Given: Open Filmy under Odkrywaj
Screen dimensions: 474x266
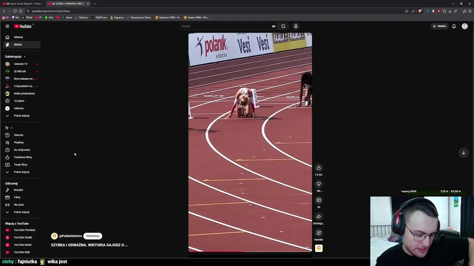Looking at the screenshot, I should point(21,197).
